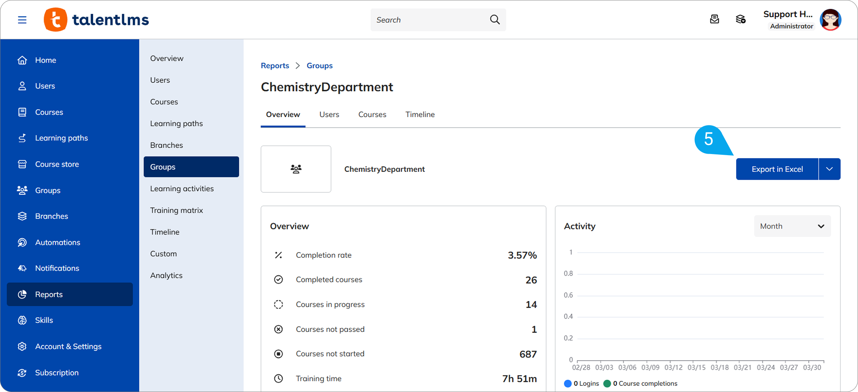858x392 pixels.
Task: Click the search magnifier icon
Action: click(495, 20)
